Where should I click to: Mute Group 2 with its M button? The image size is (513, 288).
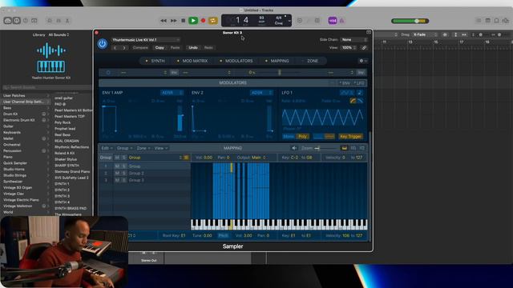click(117, 173)
